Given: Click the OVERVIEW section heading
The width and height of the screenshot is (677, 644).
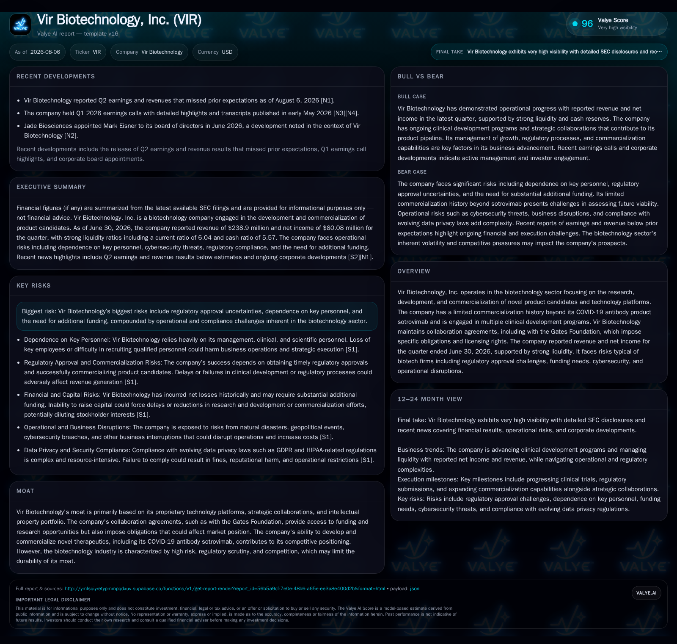Looking at the screenshot, I should point(414,271).
